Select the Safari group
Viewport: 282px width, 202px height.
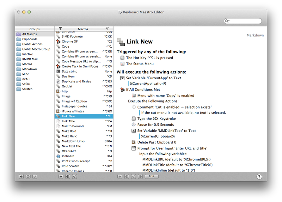(x=35, y=84)
